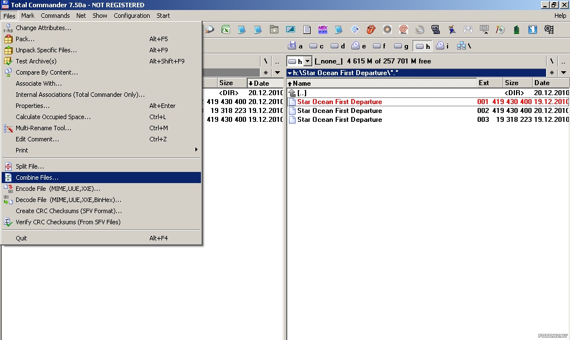Click the folder home toolbar icon
Image resolution: width=570 pixels, height=340 pixels.
click(274, 29)
